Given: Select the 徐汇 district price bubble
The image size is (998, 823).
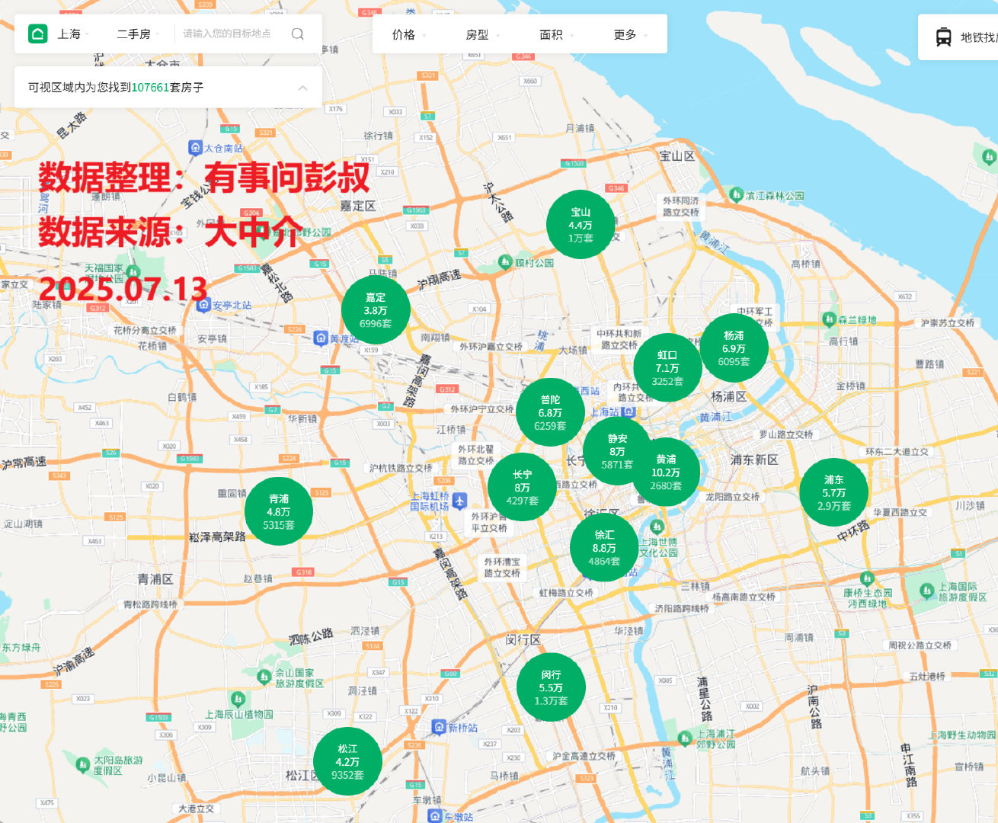Looking at the screenshot, I should tap(604, 546).
